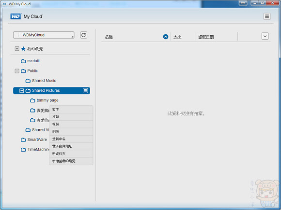Click the mcdull folder icon
The width and height of the screenshot is (281, 210).
(x=23, y=61)
